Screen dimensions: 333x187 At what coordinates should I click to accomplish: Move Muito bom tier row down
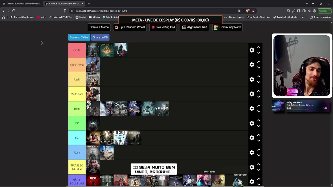point(259,97)
